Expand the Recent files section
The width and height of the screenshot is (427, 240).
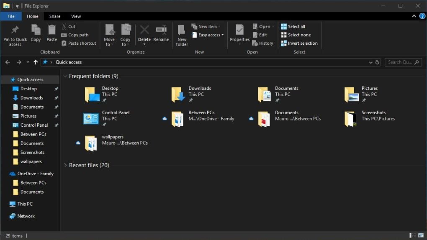pyautogui.click(x=65, y=166)
